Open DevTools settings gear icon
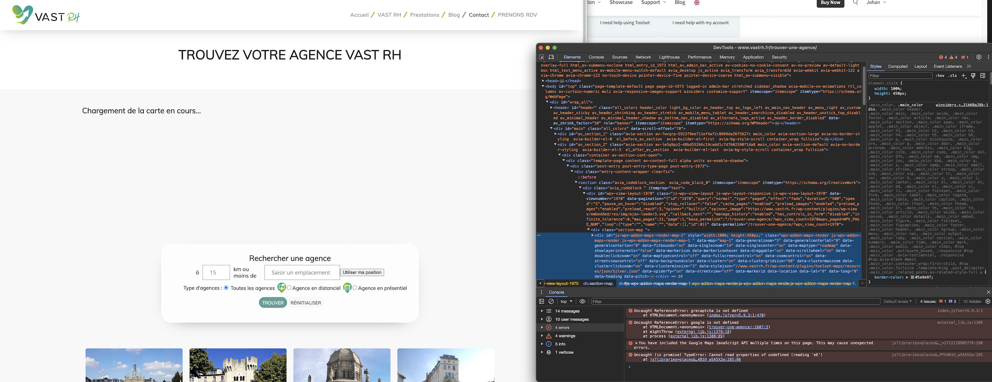Viewport: 992px width, 382px height. point(979,57)
